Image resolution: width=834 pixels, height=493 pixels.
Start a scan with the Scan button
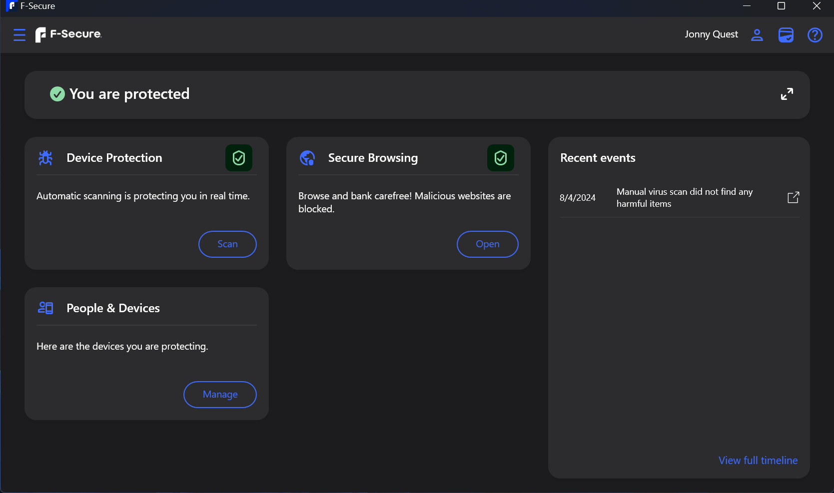(x=227, y=244)
